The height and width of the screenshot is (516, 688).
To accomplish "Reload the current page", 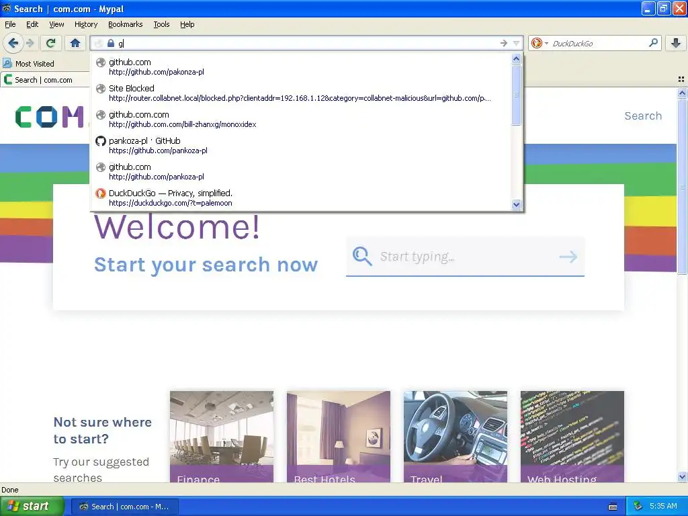I will tap(51, 43).
